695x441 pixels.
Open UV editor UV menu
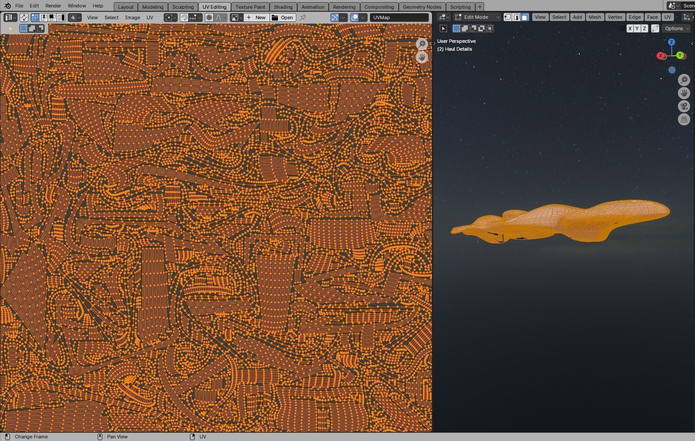tap(150, 17)
